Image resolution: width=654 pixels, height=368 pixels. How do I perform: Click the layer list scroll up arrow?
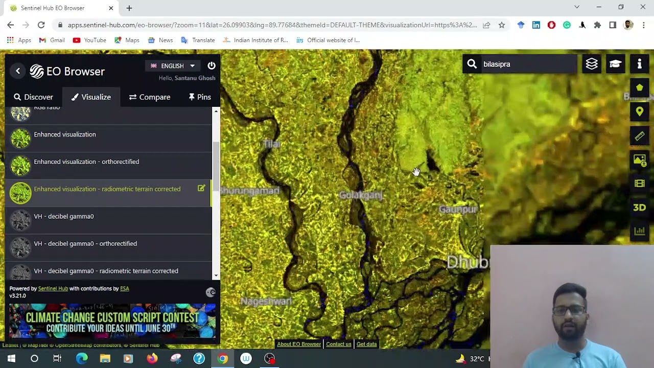coord(216,111)
